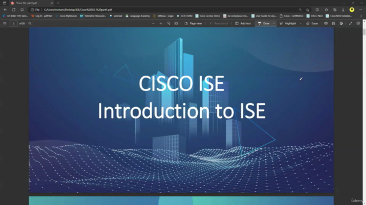Expand the Draw tool color dropdown
The image size is (366, 205).
tap(274, 23)
